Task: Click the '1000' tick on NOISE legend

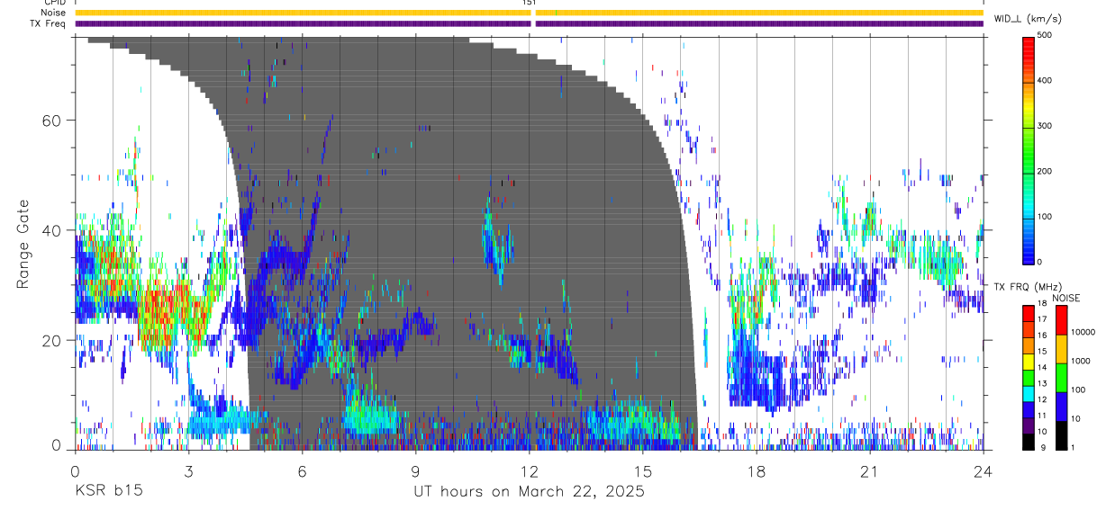Action: [1080, 361]
